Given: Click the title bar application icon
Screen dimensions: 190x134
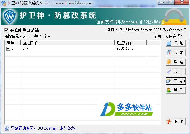Looking at the screenshot, I should click(x=3, y=3).
